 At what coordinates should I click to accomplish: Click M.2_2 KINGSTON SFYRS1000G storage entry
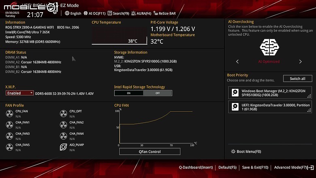145,61
